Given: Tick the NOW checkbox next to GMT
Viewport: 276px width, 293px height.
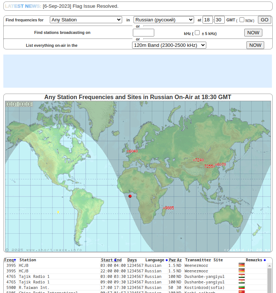Looking at the screenshot, I should point(242,20).
